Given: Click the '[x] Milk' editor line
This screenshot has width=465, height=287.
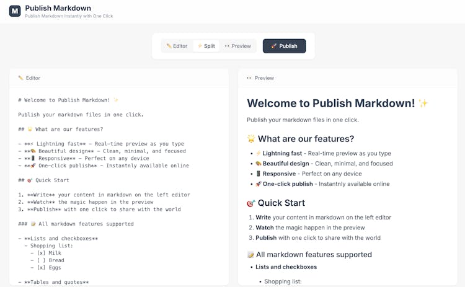Looking at the screenshot, I should click(x=46, y=253).
